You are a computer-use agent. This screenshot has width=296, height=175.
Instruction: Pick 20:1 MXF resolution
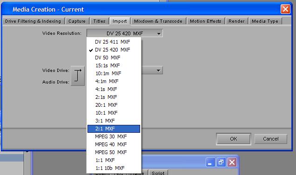pos(114,105)
